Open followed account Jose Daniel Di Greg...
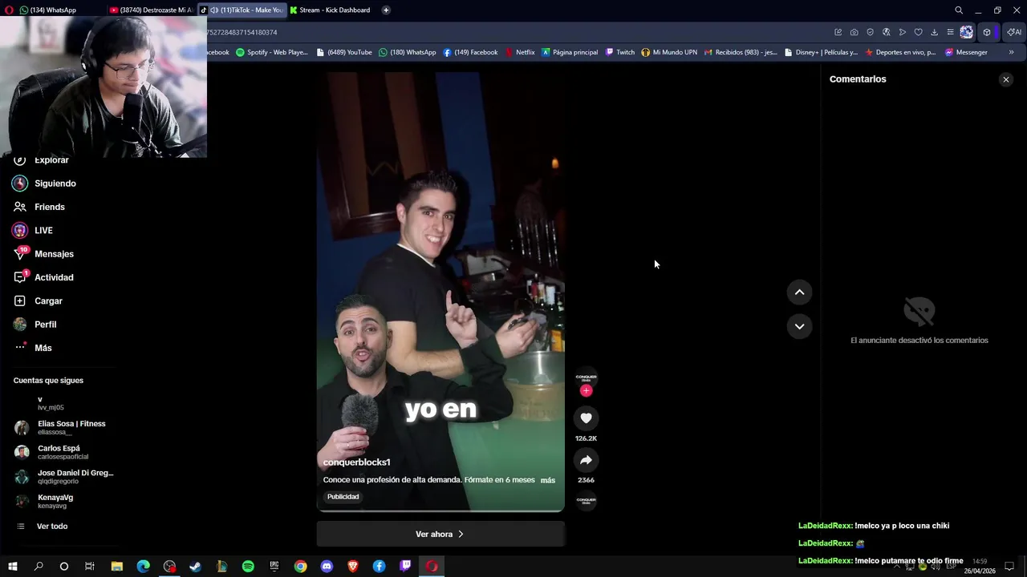This screenshot has height=577, width=1027. (x=64, y=477)
